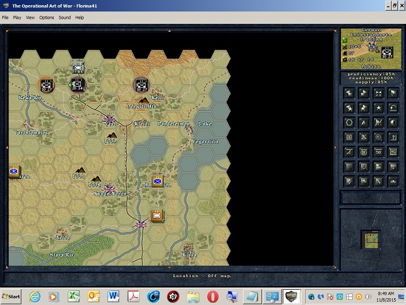Launch Internet Explorer from taskbar
The image size is (406, 305).
pos(35,296)
